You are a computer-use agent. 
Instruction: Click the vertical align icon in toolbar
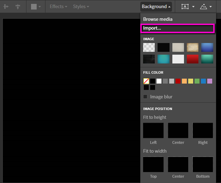pyautogui.click(x=18, y=7)
